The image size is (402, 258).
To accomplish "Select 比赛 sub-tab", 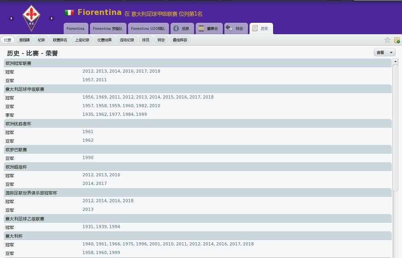I will [7, 40].
